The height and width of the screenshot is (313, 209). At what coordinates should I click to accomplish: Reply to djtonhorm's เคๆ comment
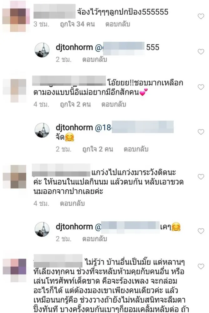pos(94,239)
